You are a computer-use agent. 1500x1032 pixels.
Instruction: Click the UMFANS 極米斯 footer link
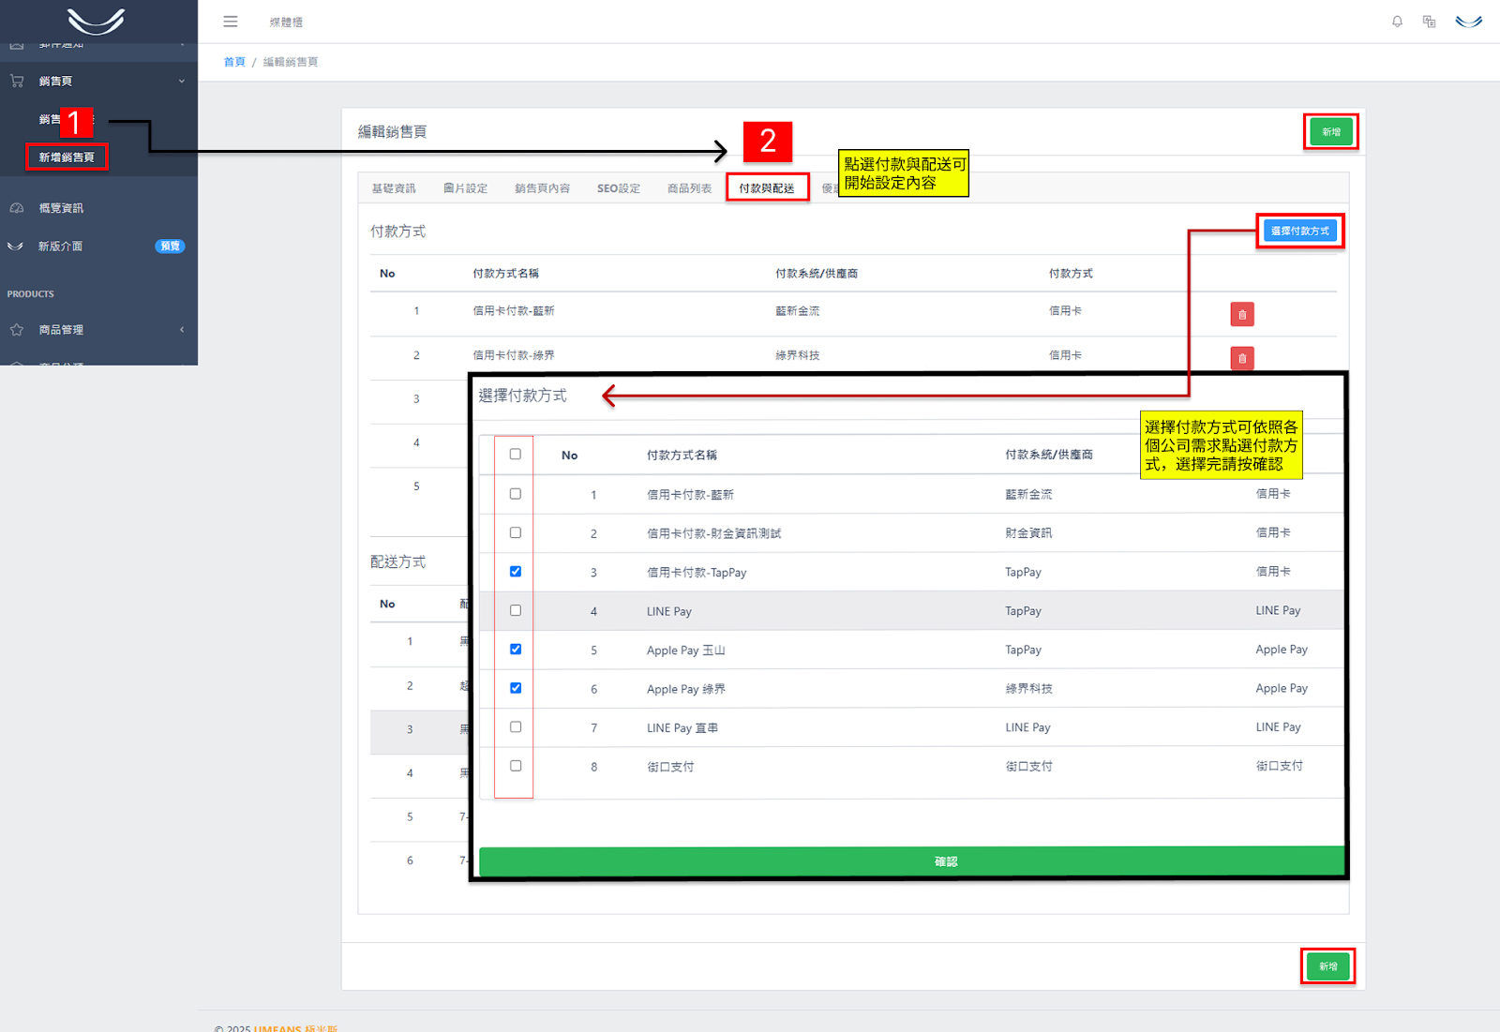tap(295, 1027)
